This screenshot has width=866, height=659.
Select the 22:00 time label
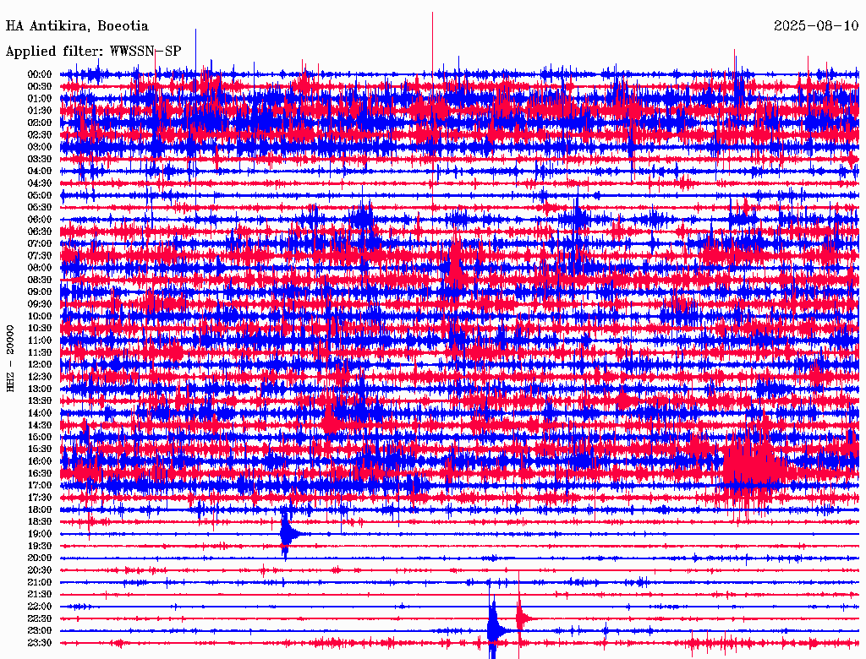tap(39, 607)
